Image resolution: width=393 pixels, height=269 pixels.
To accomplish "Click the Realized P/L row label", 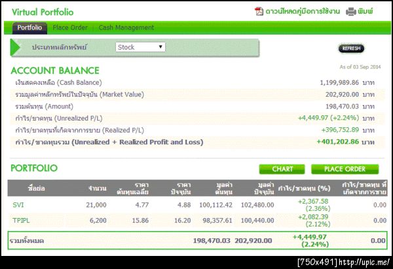I will [x=79, y=130].
